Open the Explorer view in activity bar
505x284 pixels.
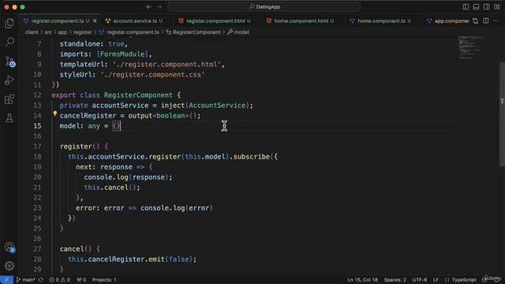[9, 23]
